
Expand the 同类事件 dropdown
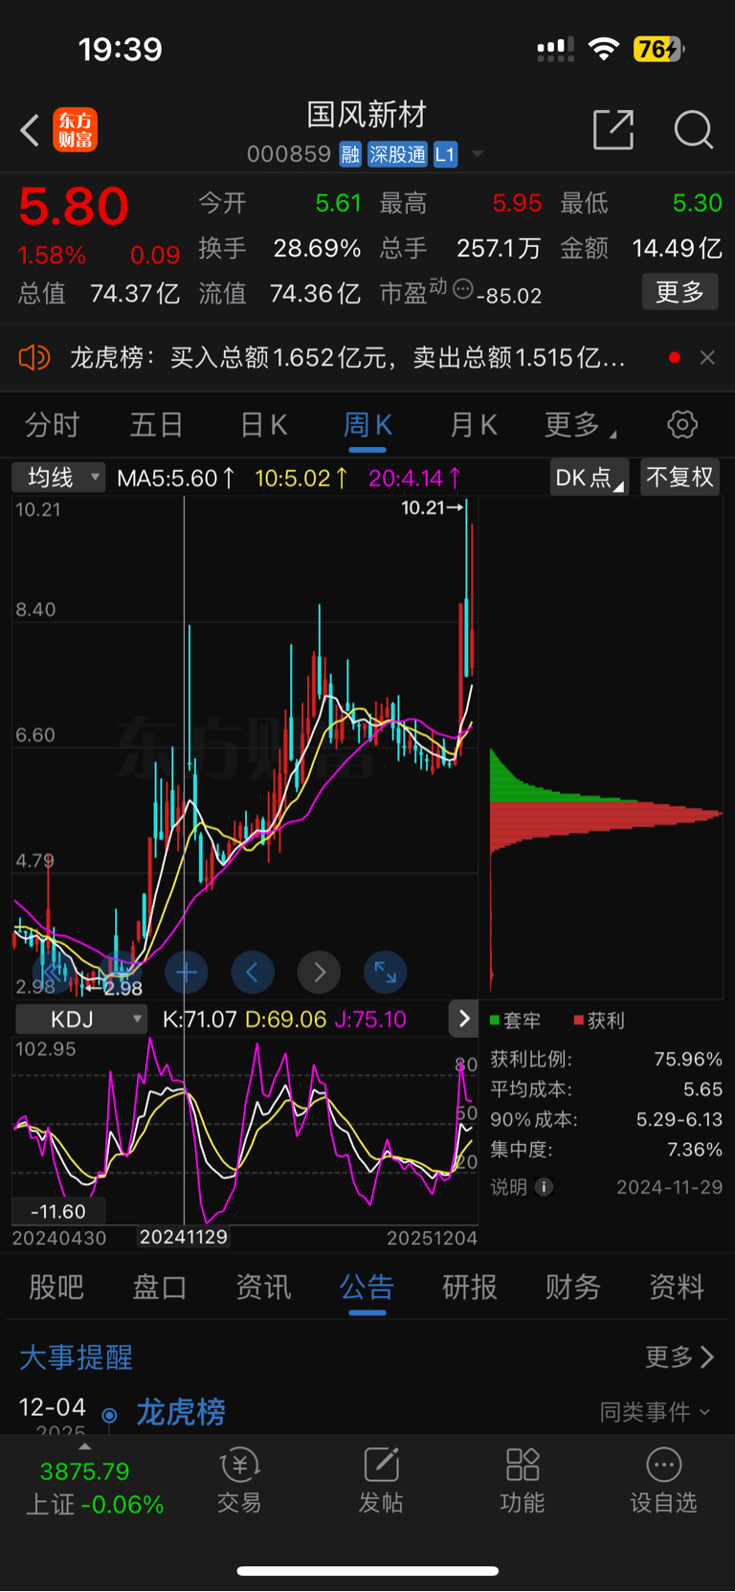(x=655, y=1412)
